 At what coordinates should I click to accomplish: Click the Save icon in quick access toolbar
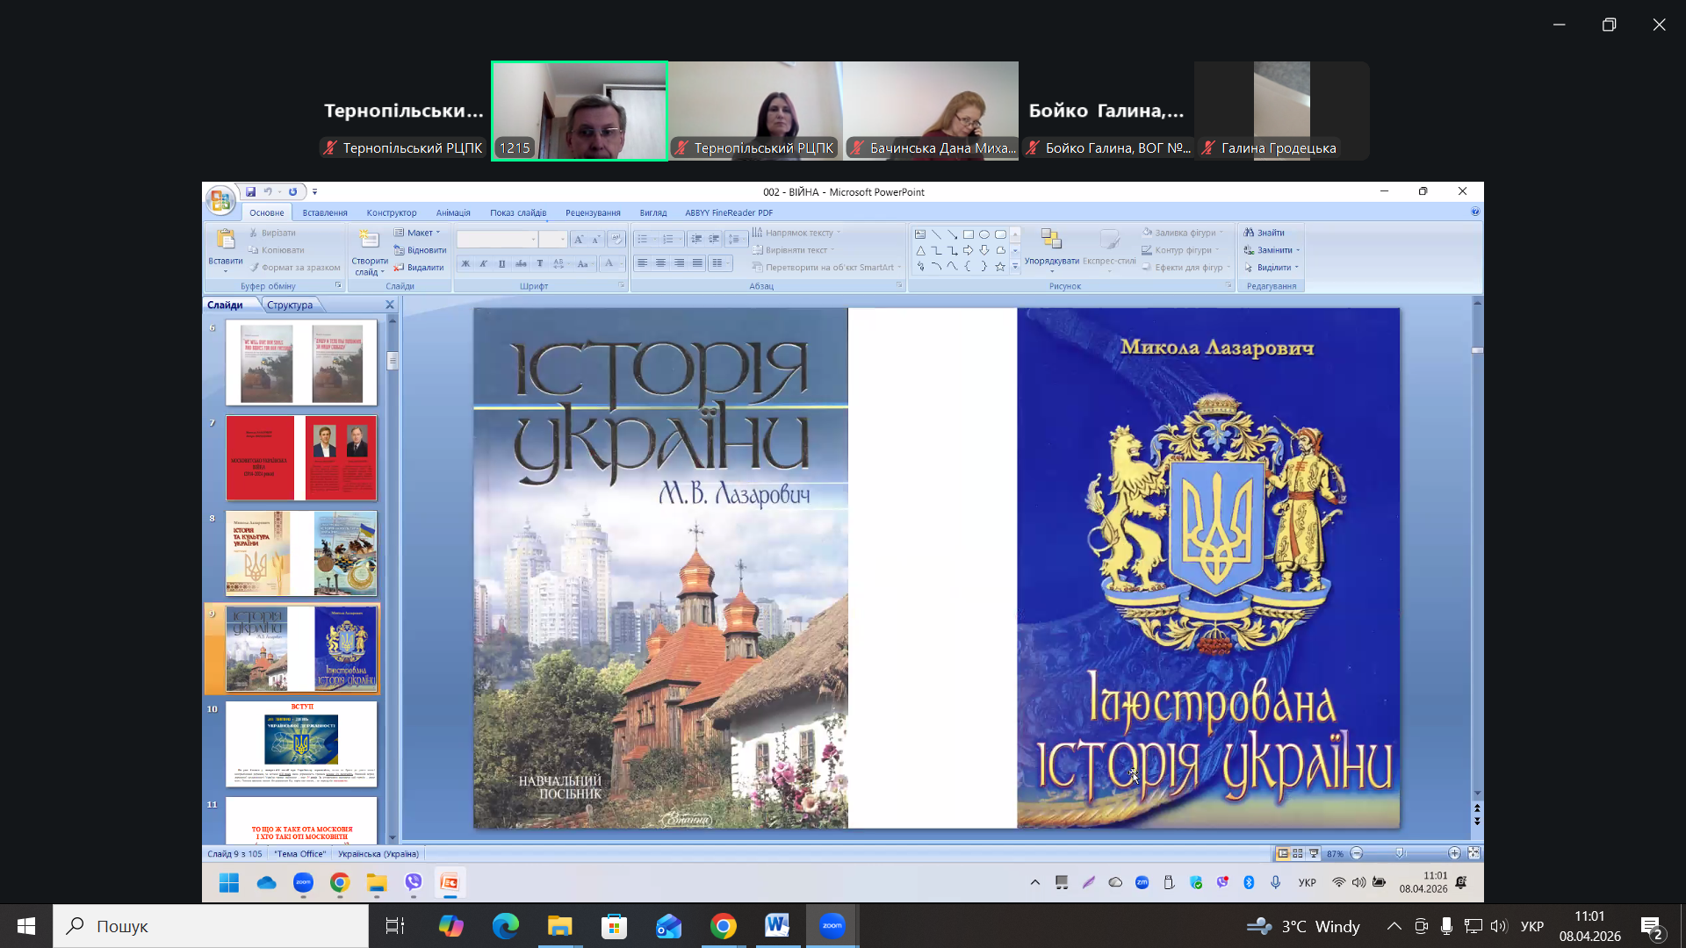pyautogui.click(x=250, y=191)
